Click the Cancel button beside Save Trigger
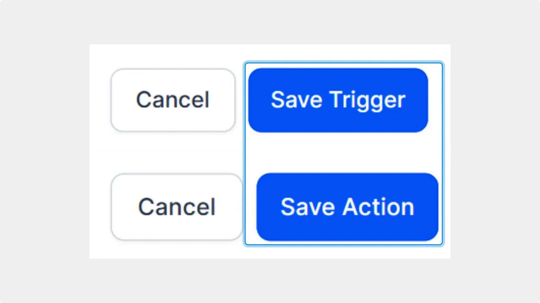Screen dimensions: 540x303 [173, 99]
